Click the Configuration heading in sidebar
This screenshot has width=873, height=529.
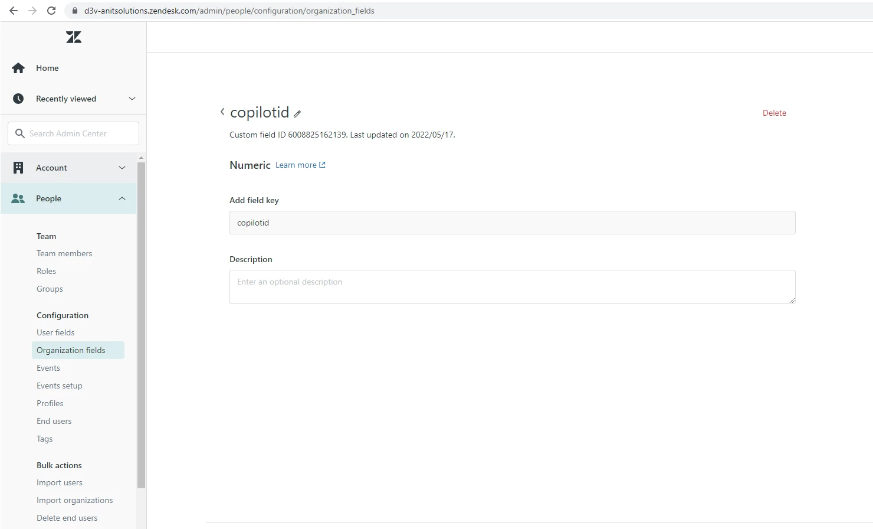[x=63, y=315]
